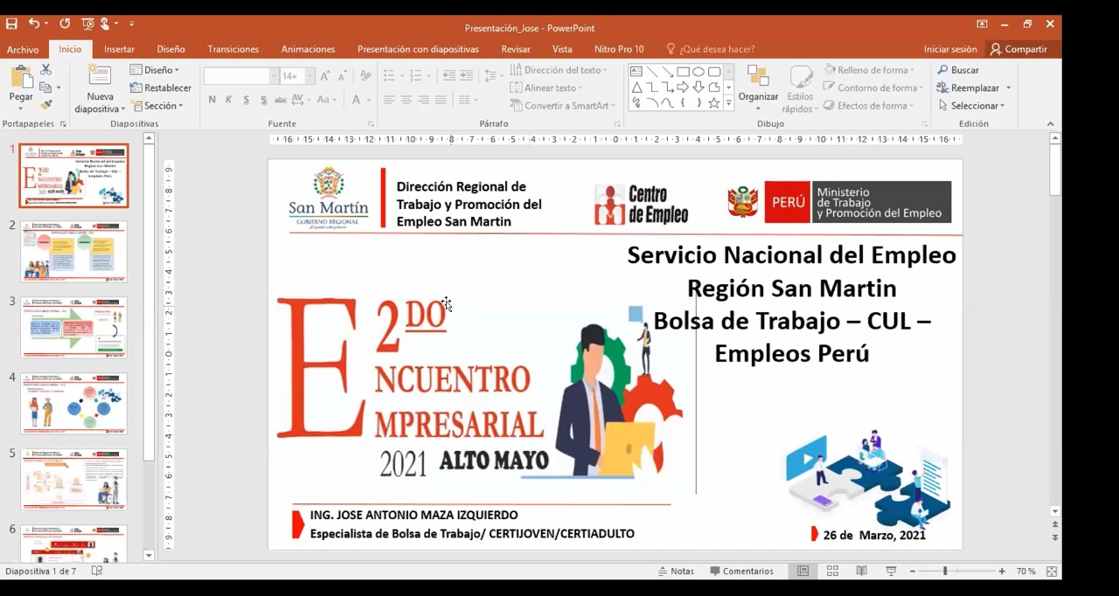This screenshot has width=1119, height=596.
Task: Click the spell check icon in status bar
Action: [97, 571]
